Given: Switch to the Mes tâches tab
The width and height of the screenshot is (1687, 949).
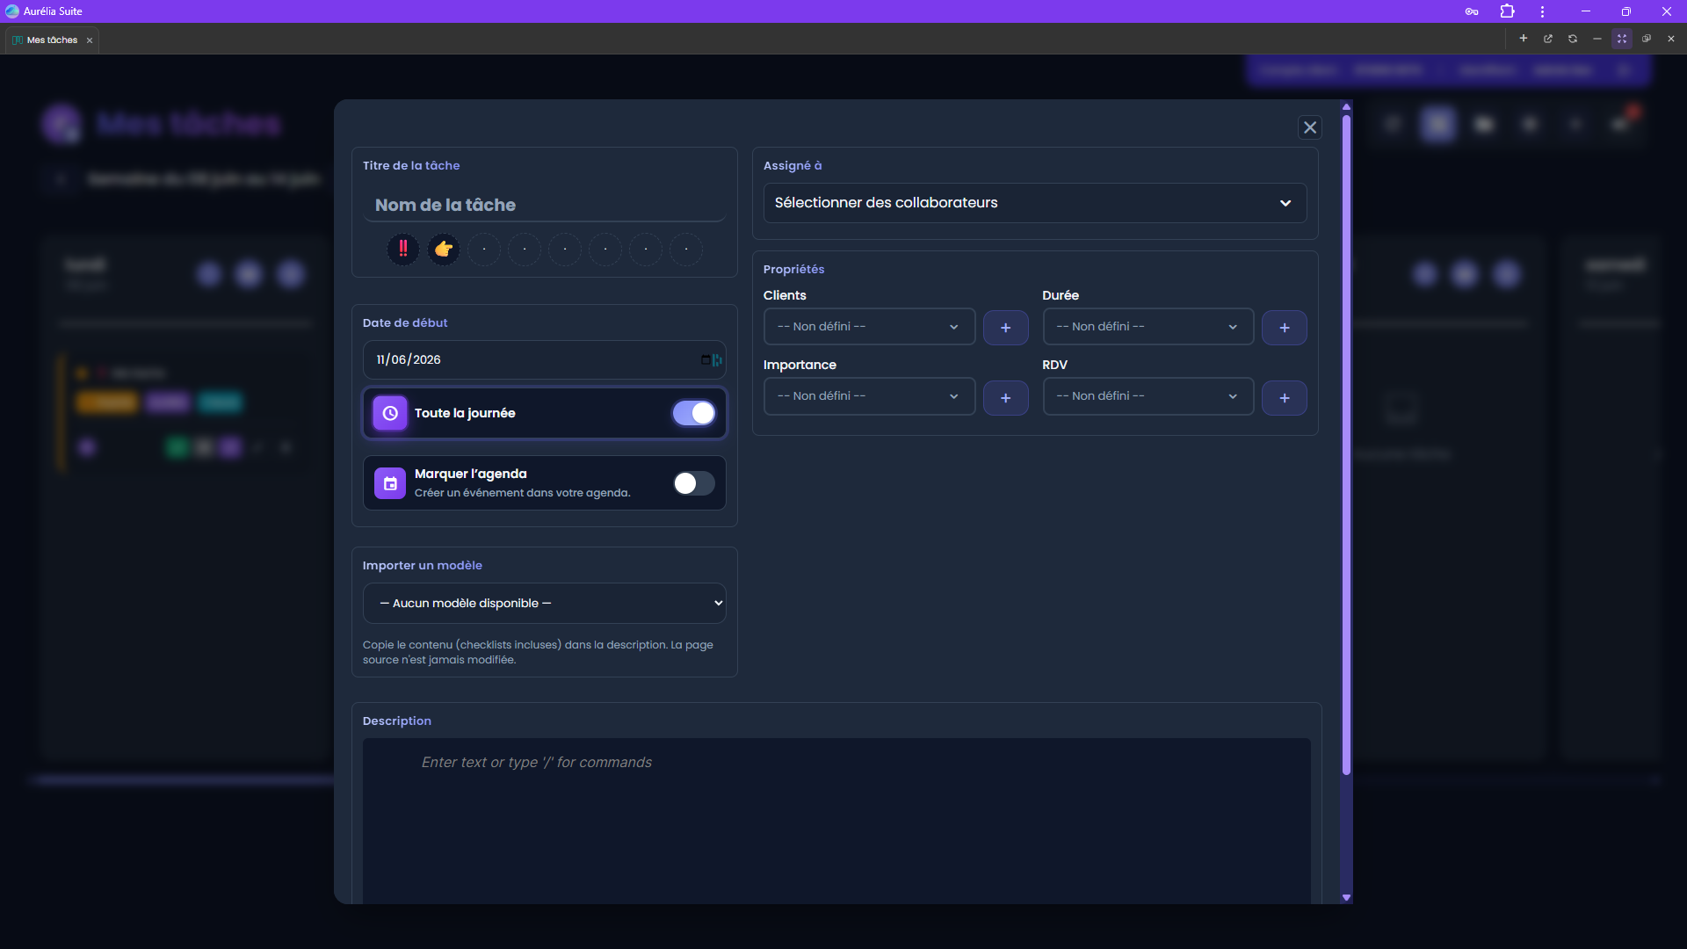Looking at the screenshot, I should pyautogui.click(x=52, y=40).
